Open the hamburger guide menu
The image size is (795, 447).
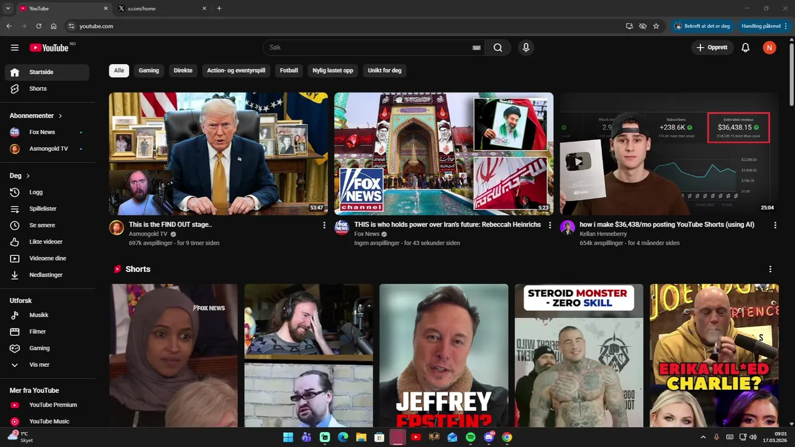pyautogui.click(x=15, y=48)
